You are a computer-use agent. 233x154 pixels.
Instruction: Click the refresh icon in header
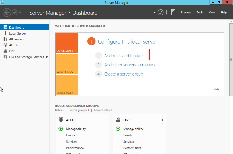pos(161,12)
